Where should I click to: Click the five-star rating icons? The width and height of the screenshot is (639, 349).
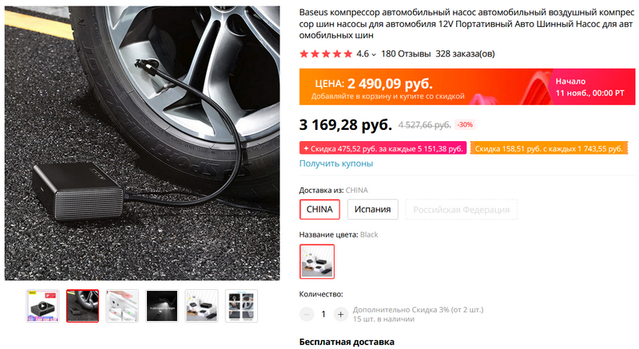pyautogui.click(x=325, y=55)
